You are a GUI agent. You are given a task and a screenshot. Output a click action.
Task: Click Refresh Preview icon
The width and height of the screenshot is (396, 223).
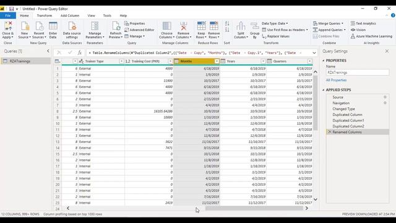click(116, 26)
